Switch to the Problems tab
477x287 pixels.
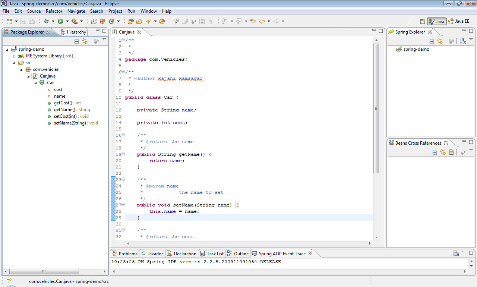pos(125,253)
